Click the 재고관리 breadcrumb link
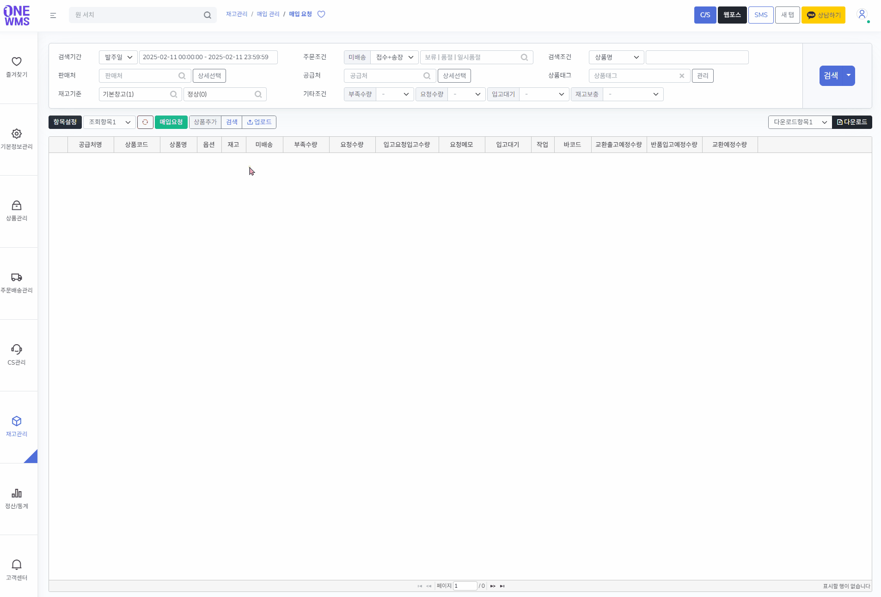 tap(237, 14)
